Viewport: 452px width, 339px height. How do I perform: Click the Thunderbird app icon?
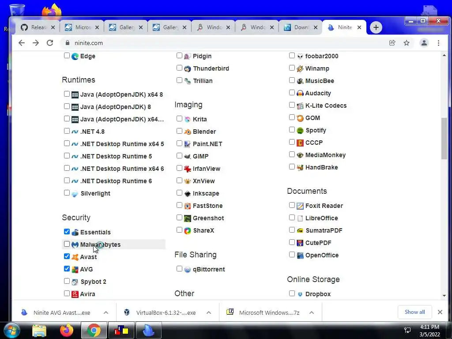tap(187, 68)
